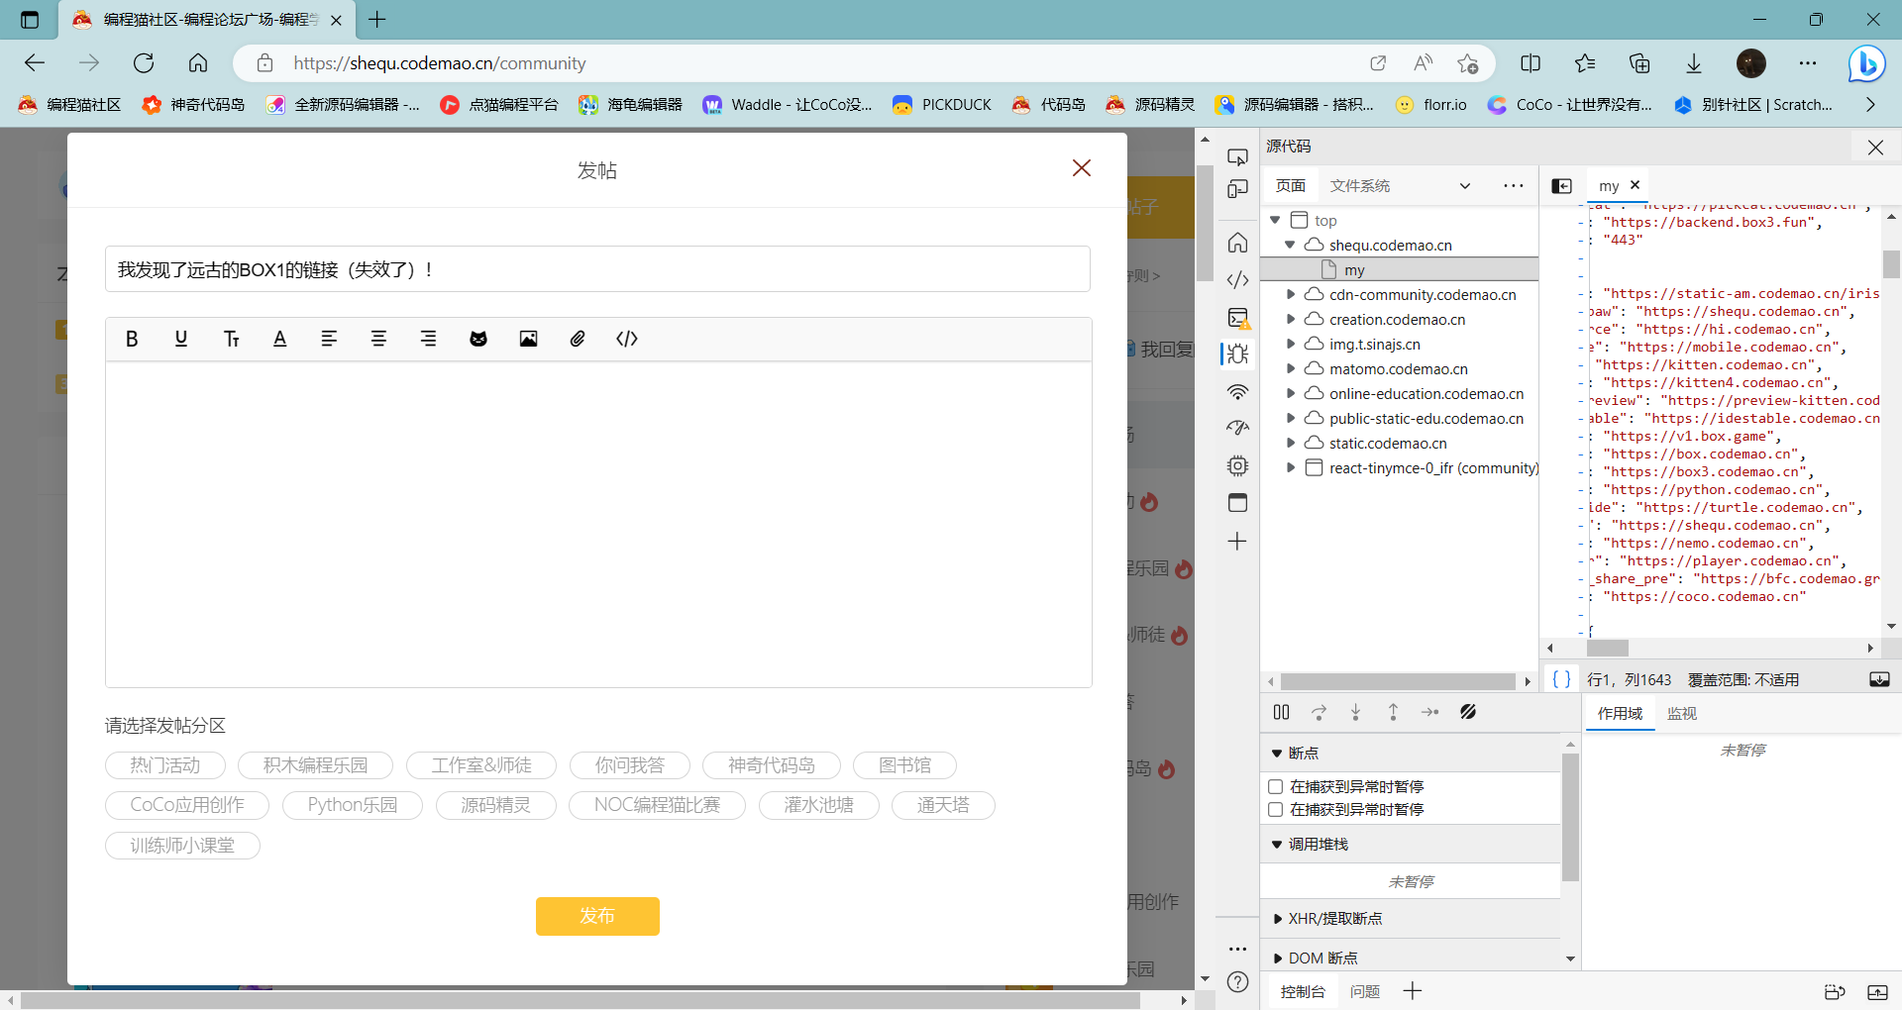Align post text to the right
This screenshot has height=1010, width=1902.
[x=429, y=339]
